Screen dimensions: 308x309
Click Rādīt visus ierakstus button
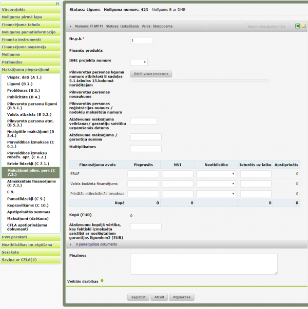pos(151,74)
